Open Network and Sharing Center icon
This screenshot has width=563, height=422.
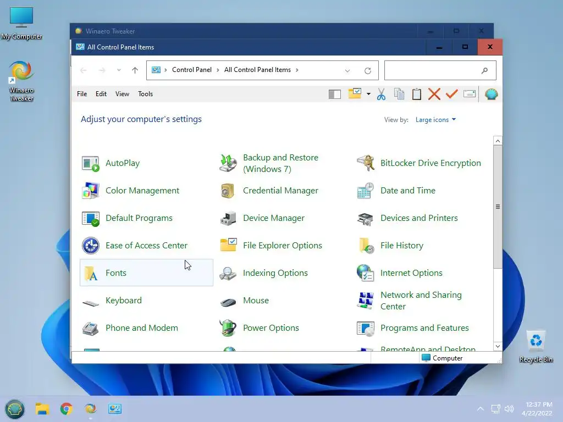tap(366, 301)
